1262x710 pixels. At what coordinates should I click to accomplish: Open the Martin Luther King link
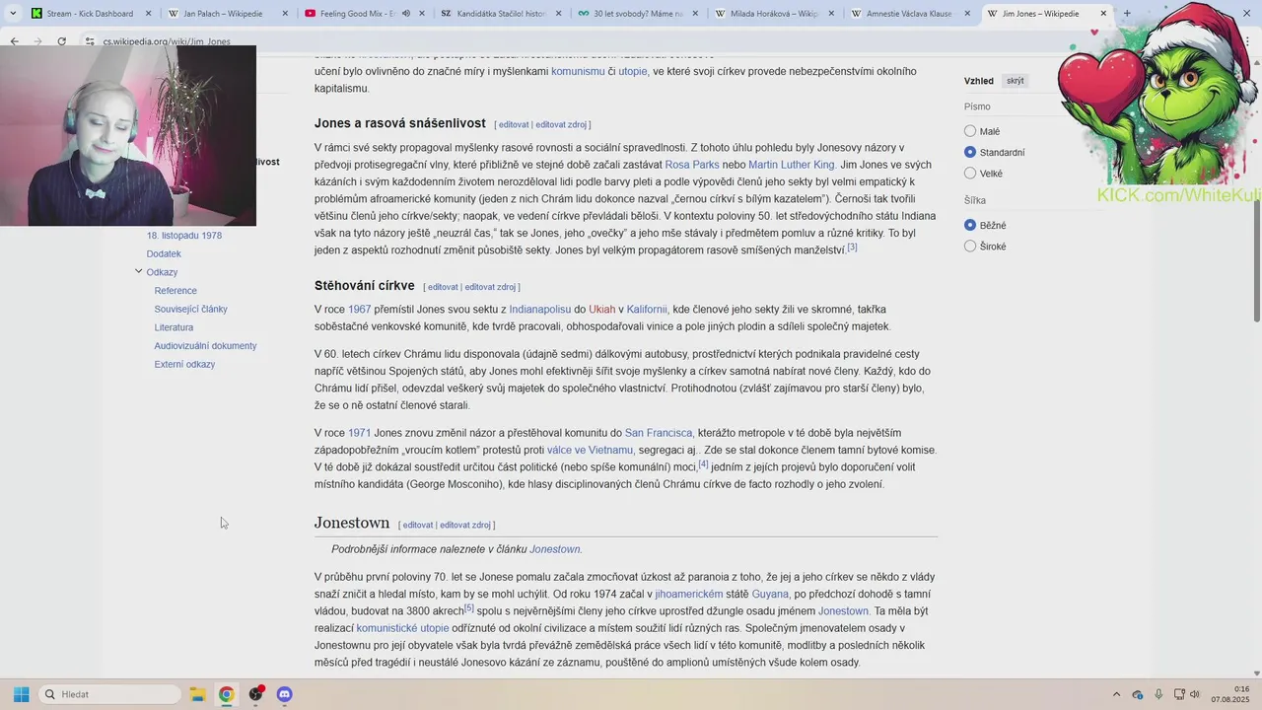pos(791,165)
